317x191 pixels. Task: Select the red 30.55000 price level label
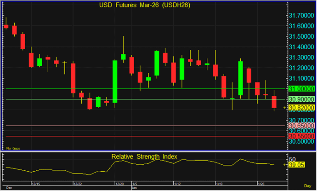point(301,136)
